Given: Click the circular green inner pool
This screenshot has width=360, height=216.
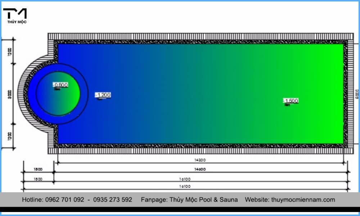Looking at the screenshot, I should point(58,94).
